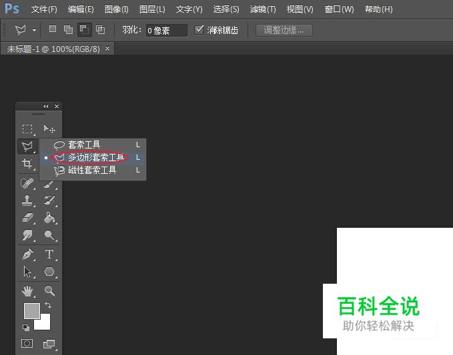Choose New selection mode
453x355 pixels.
[53, 29]
